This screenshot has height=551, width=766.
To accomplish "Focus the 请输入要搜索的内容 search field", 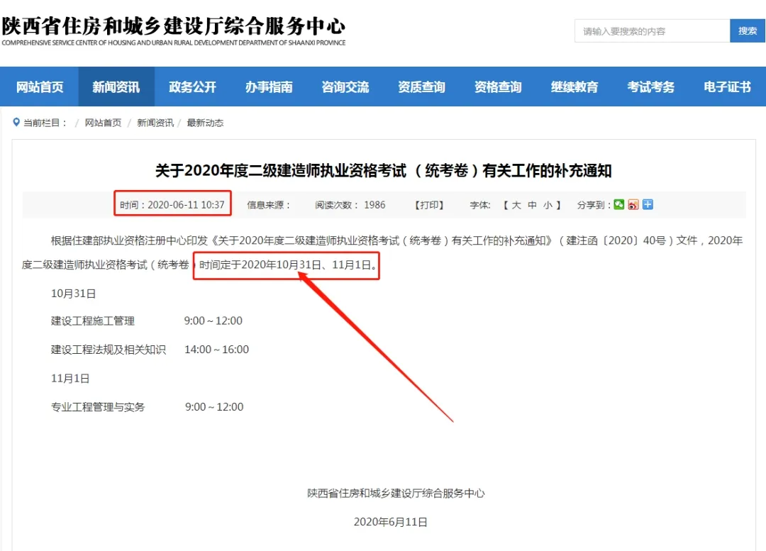I will click(653, 30).
